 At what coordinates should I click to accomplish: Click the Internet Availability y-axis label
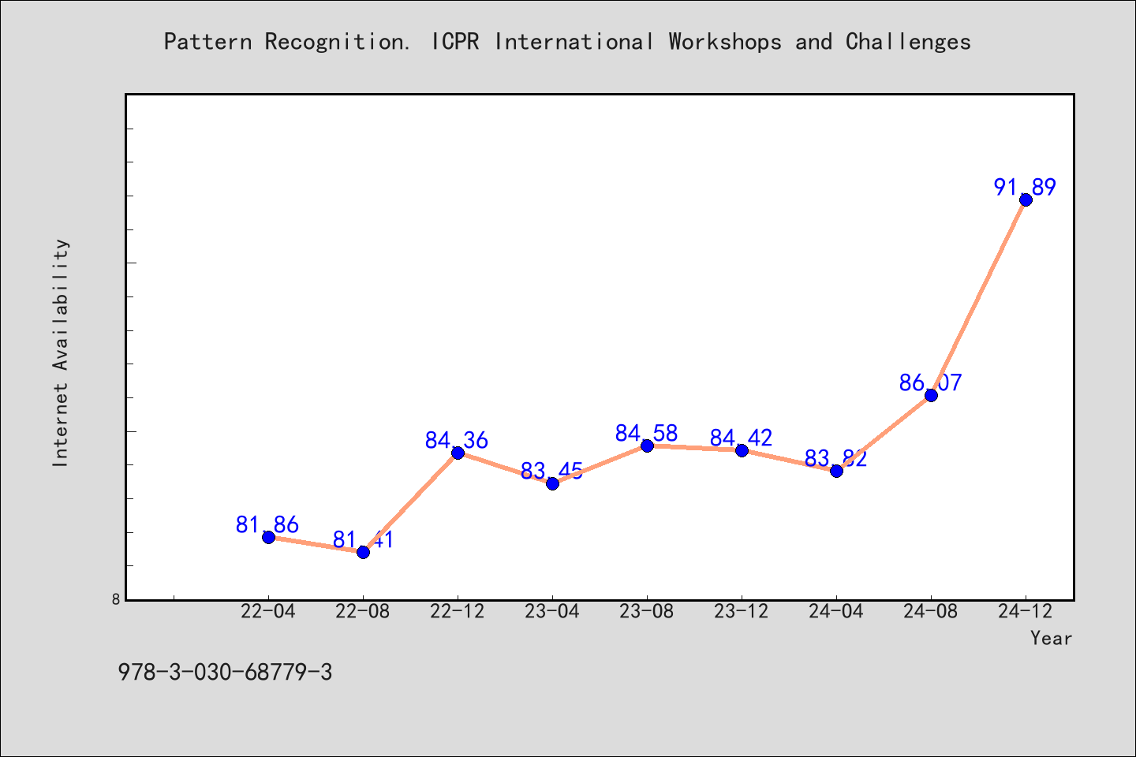click(61, 352)
